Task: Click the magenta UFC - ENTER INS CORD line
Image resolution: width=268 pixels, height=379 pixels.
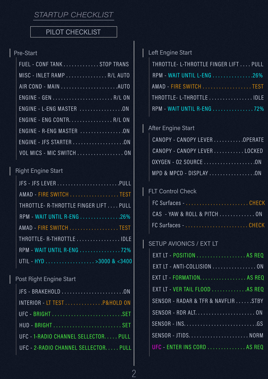Action: coord(208,347)
